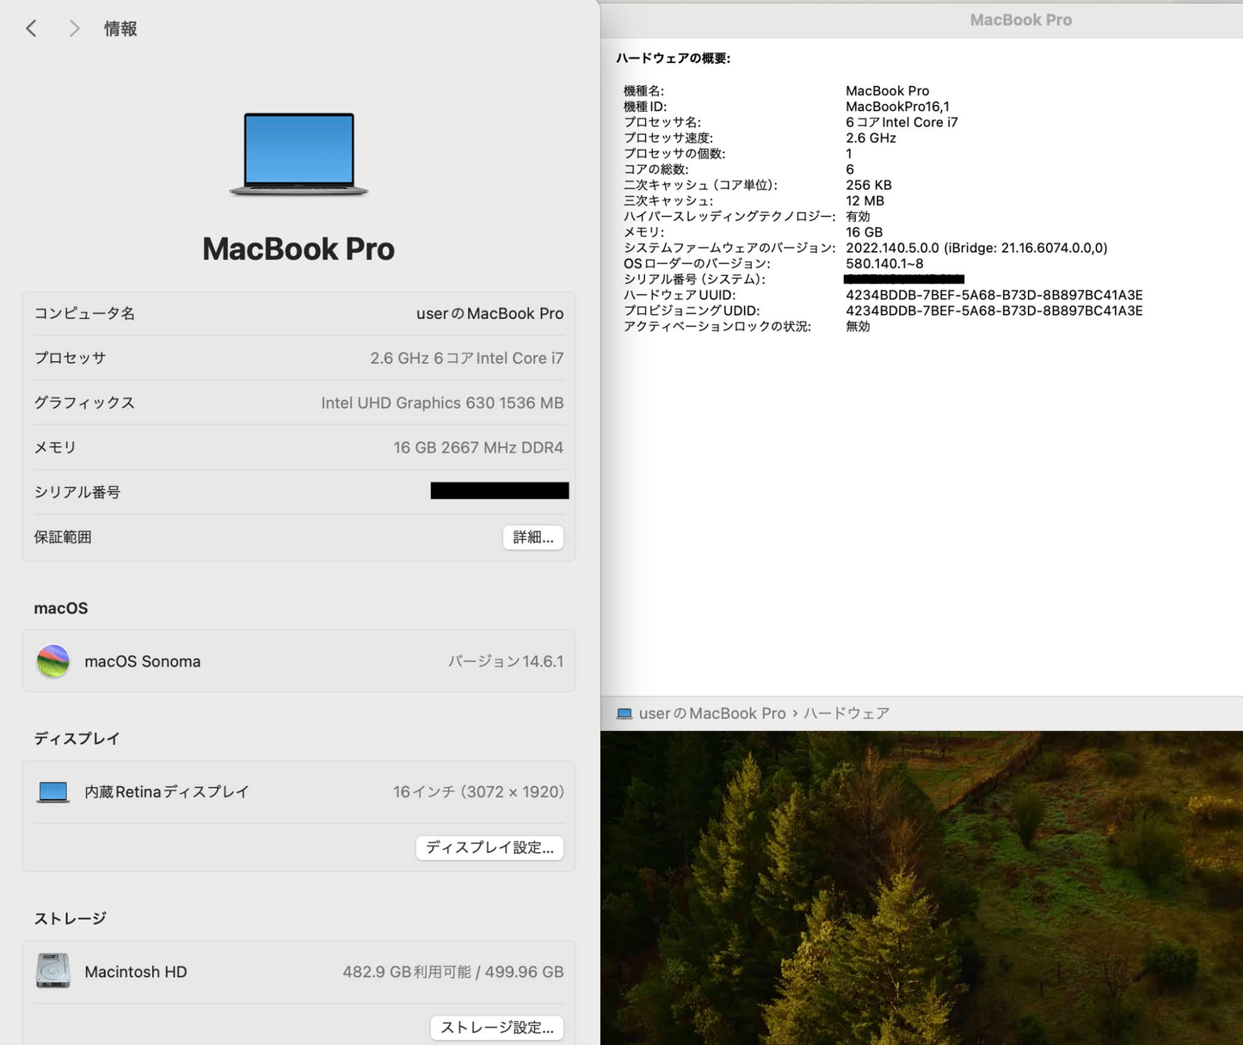Select the ハードウェアUUID value
1243x1045 pixels.
tap(994, 295)
